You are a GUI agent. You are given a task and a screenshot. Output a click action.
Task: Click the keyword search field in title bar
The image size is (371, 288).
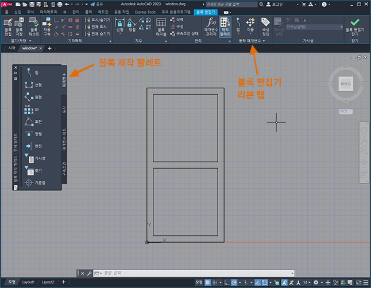231,4
